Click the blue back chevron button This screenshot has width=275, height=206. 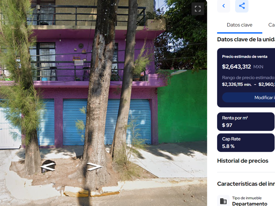coord(224,6)
